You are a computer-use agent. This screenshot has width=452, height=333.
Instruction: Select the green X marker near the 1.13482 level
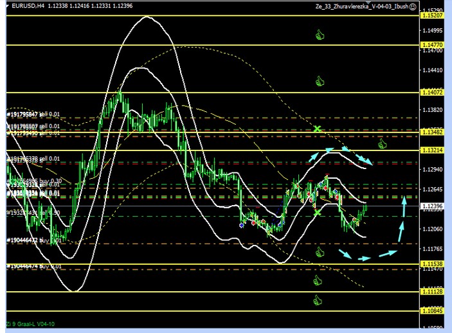317,129
